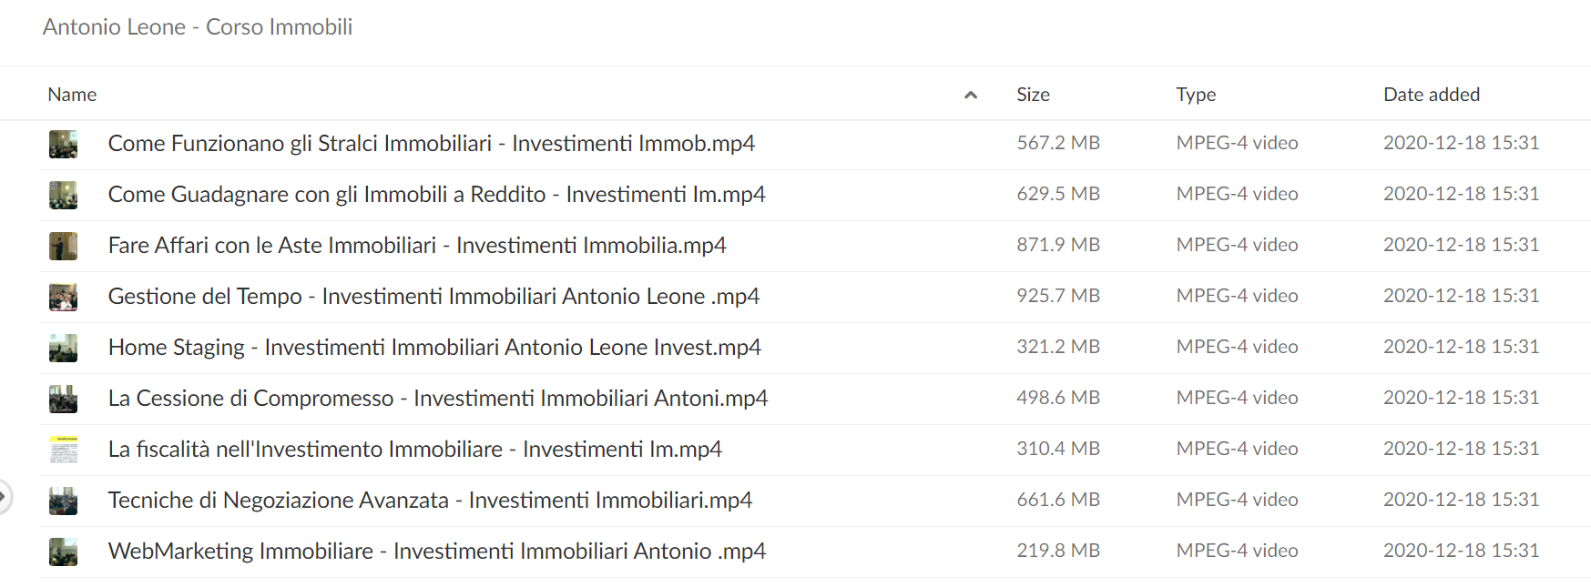Open file Tecniche di Negoziazione Avanzata
This screenshot has width=1591, height=587.
[x=430, y=501]
